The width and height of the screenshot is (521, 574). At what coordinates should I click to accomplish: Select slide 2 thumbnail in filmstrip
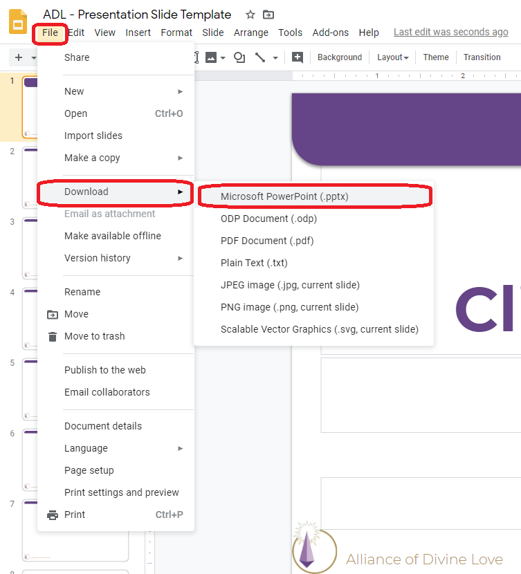point(30,178)
